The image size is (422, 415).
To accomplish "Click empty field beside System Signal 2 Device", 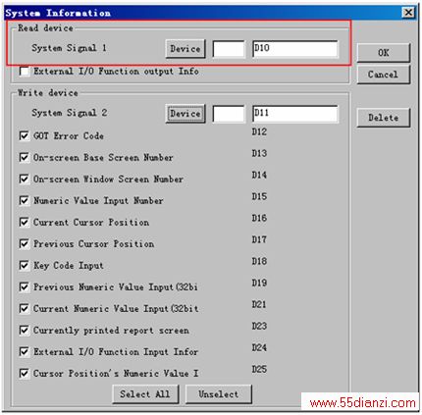I will tap(229, 114).
